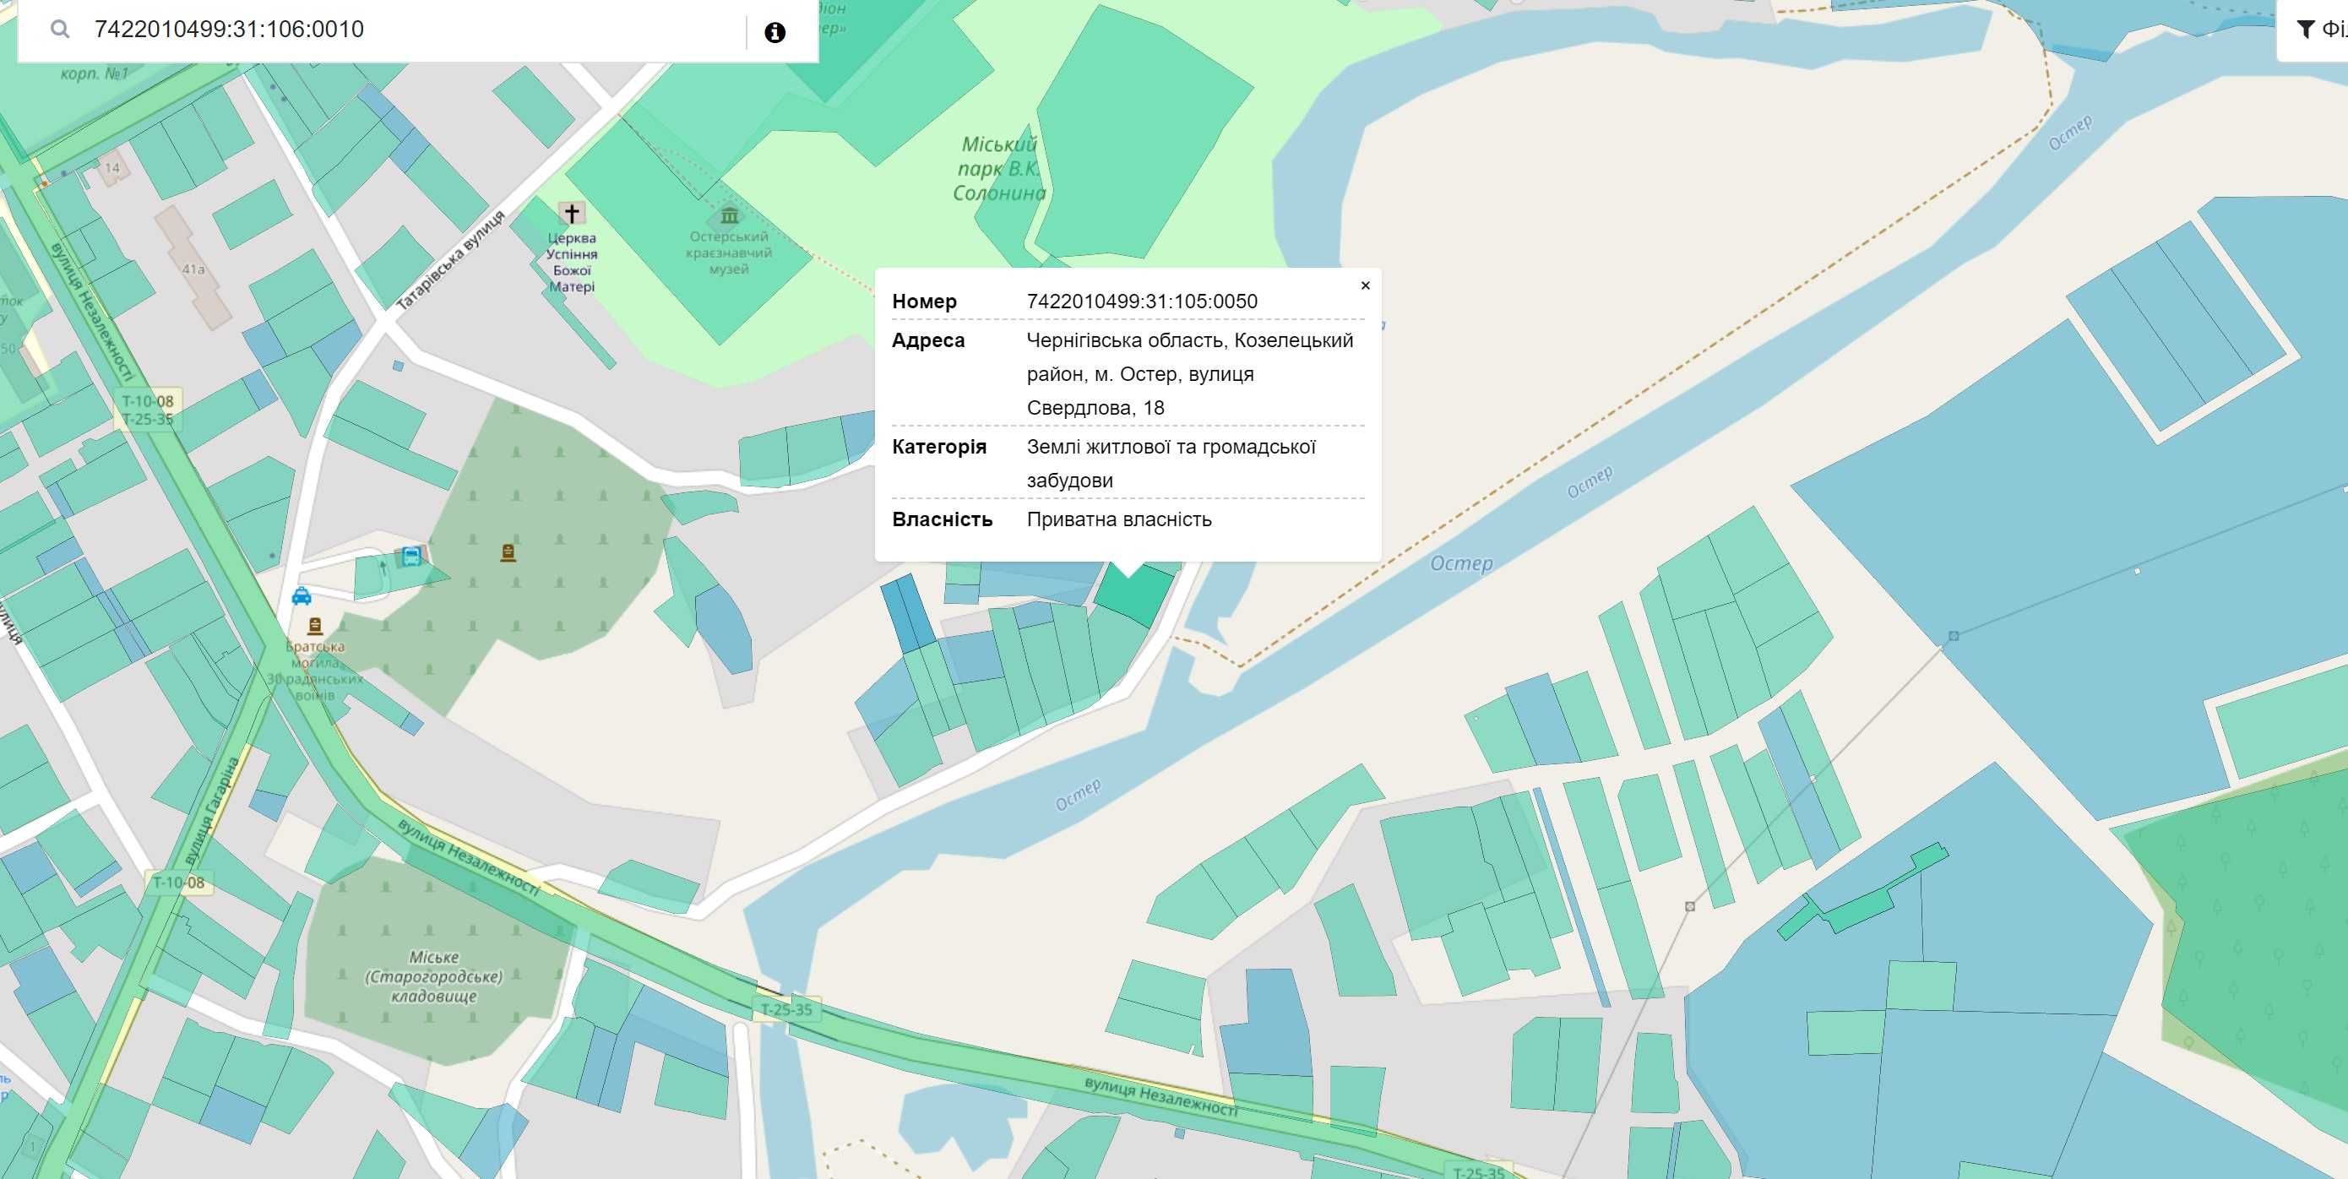Click the church icon of Церква Успіння
2348x1179 pixels.
[572, 213]
